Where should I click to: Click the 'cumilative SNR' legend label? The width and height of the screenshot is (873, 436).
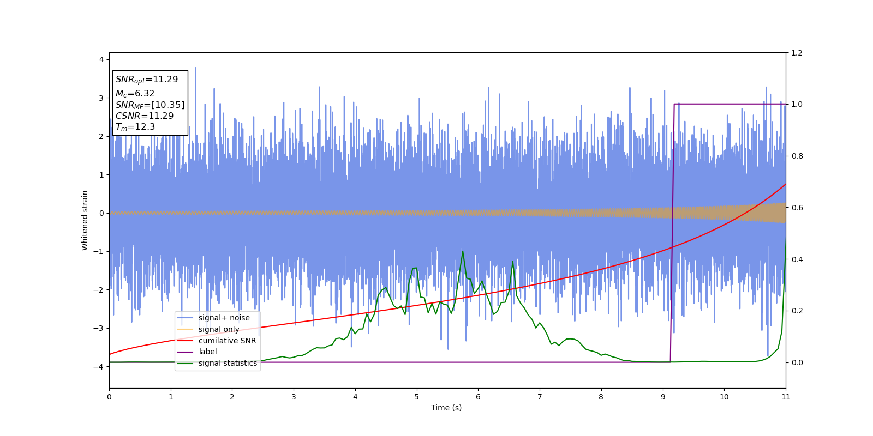coord(227,341)
